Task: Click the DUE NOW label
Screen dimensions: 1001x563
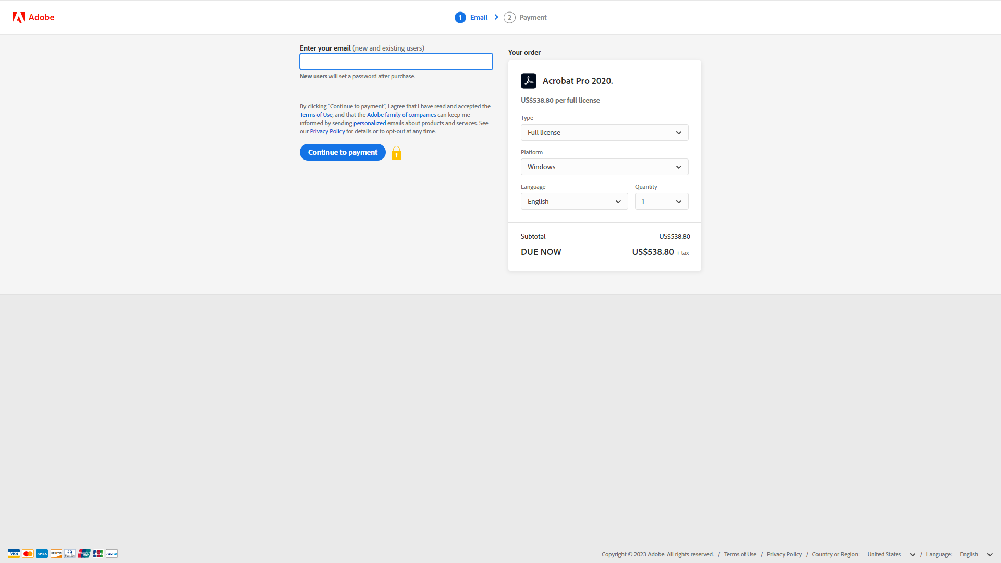Action: click(541, 252)
